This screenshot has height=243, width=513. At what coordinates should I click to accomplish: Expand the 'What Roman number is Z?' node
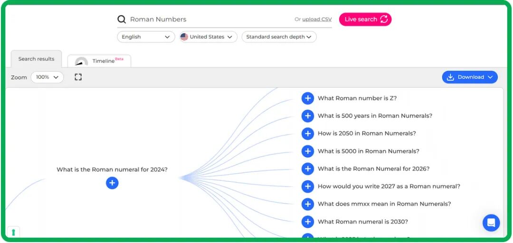pyautogui.click(x=308, y=98)
